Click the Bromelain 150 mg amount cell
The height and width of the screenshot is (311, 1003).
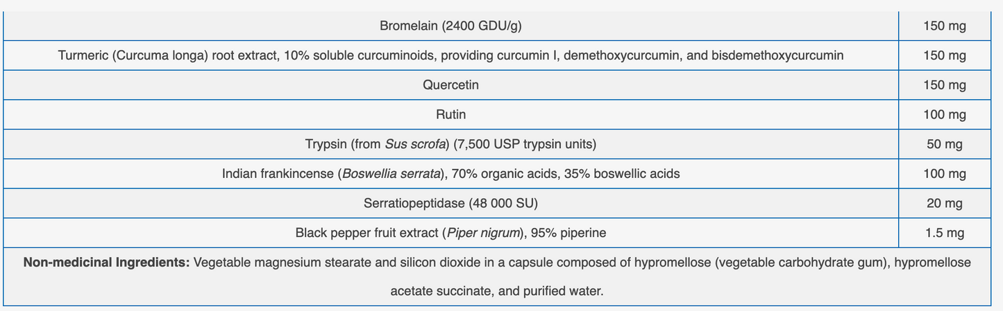click(944, 26)
